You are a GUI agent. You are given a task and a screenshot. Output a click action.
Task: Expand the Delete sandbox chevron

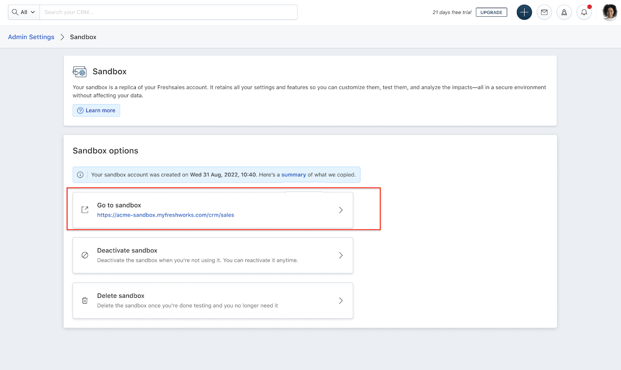[341, 300]
